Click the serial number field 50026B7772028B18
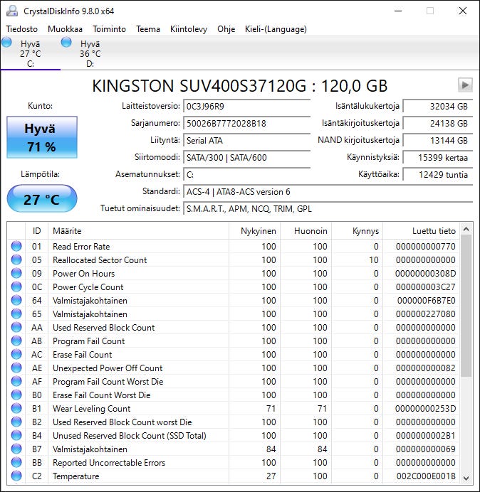 pos(246,123)
